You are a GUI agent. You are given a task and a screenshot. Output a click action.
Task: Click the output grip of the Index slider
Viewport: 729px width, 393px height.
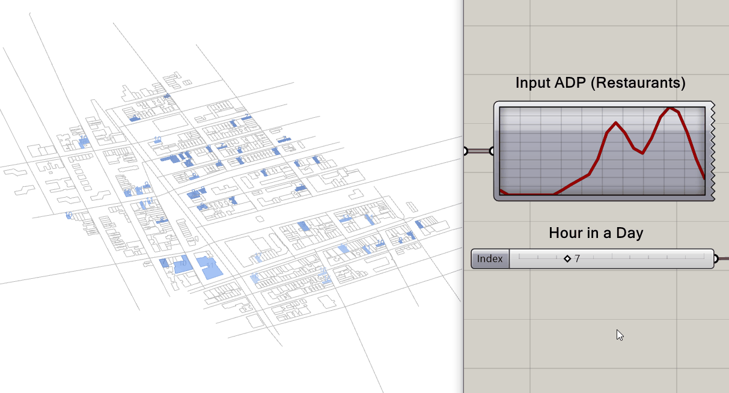point(715,259)
